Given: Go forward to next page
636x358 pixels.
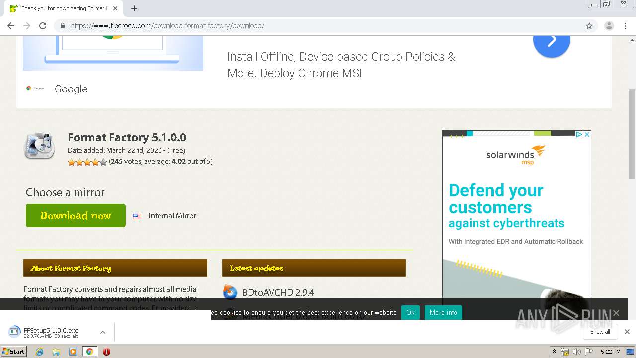Looking at the screenshot, I should (27, 26).
